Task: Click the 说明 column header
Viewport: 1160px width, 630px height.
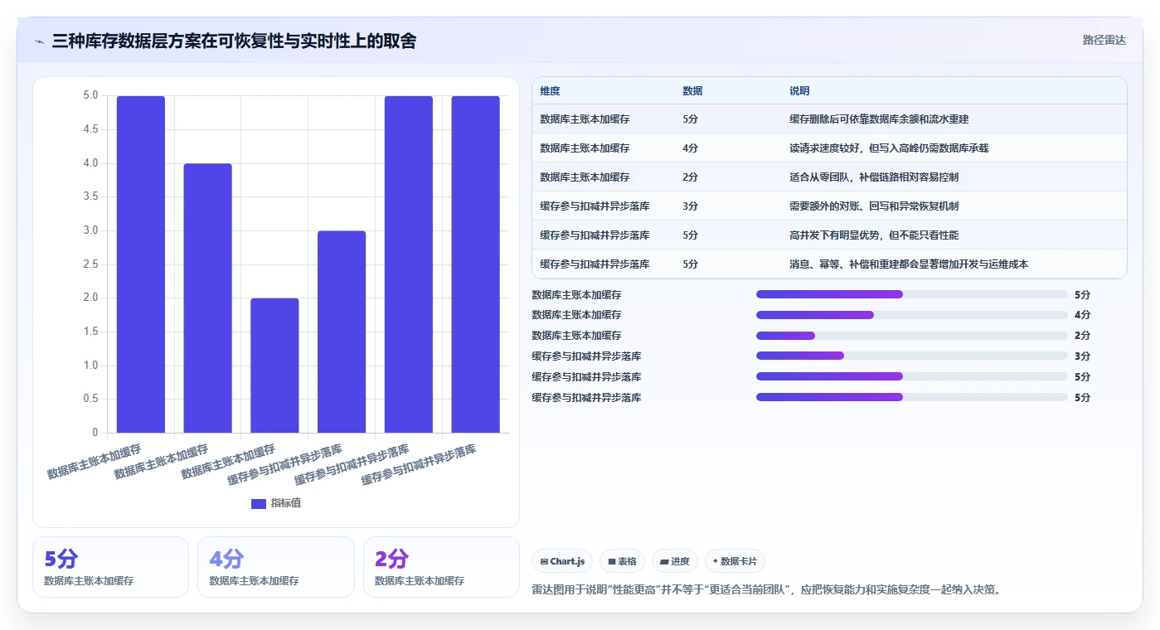Action: click(x=799, y=91)
